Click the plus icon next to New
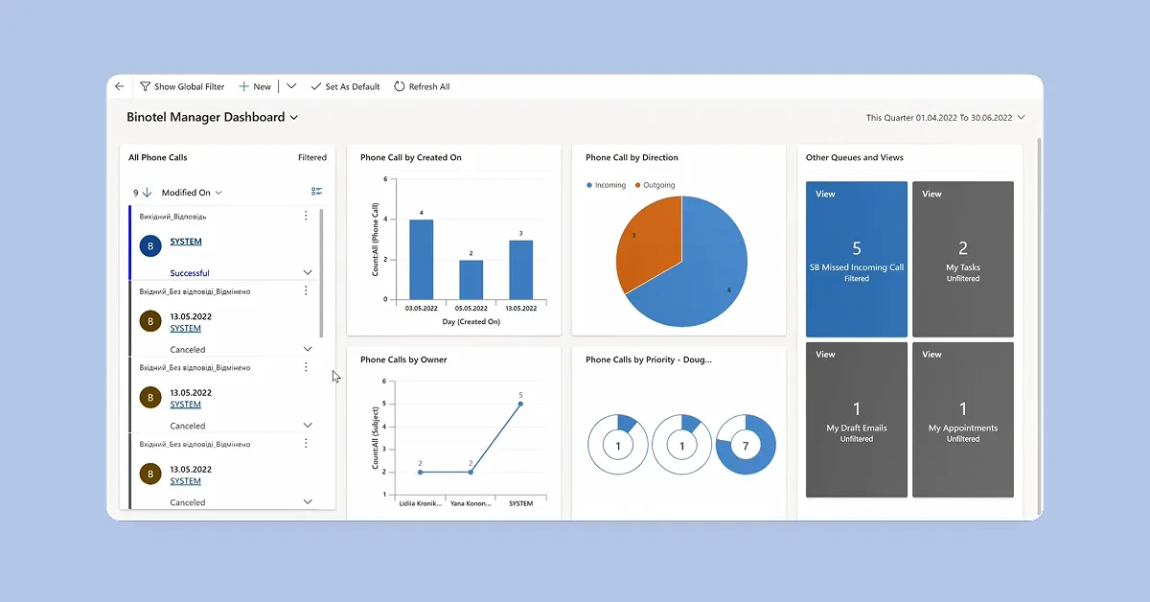 pos(242,86)
